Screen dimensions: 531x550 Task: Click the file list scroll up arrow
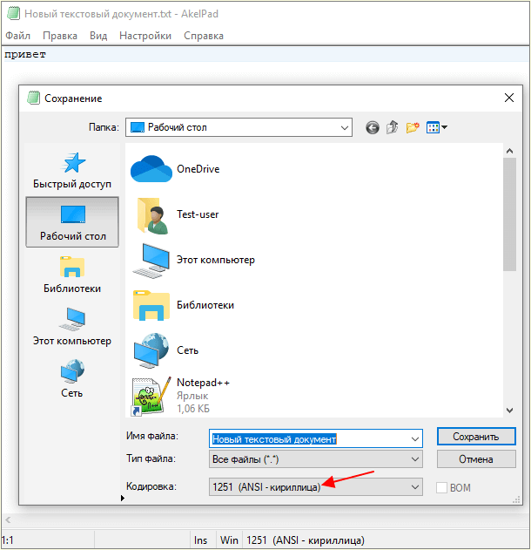click(509, 151)
